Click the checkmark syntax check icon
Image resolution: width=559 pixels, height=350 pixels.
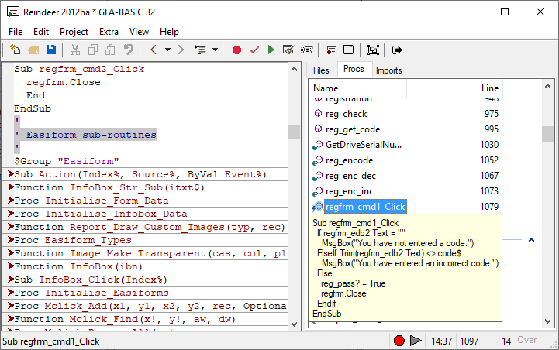[x=254, y=50]
